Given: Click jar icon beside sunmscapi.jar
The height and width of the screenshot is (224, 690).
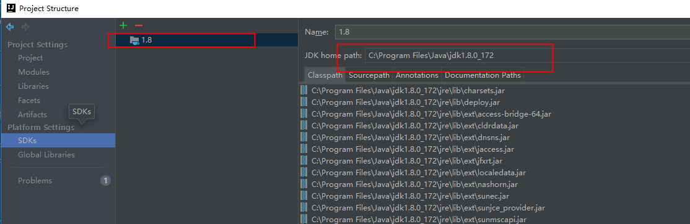Looking at the screenshot, I should (x=304, y=218).
